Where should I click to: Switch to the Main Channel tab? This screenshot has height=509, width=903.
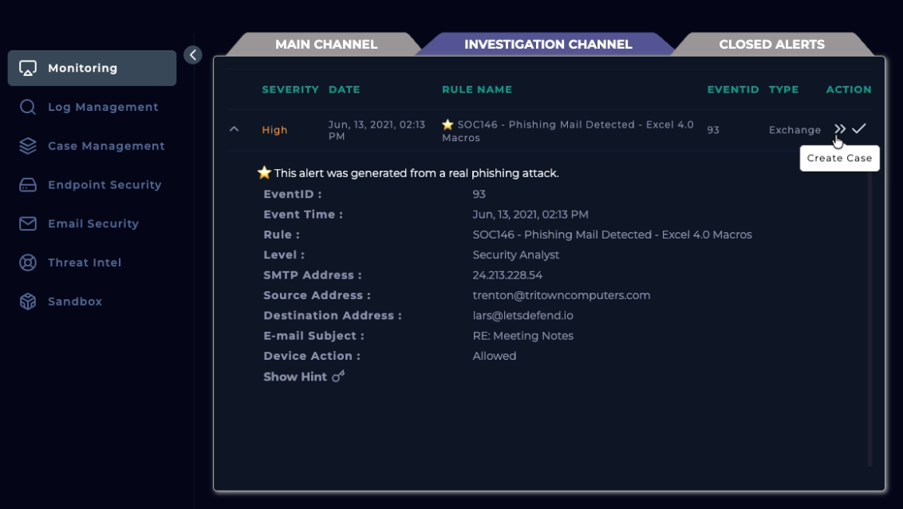[x=326, y=45]
